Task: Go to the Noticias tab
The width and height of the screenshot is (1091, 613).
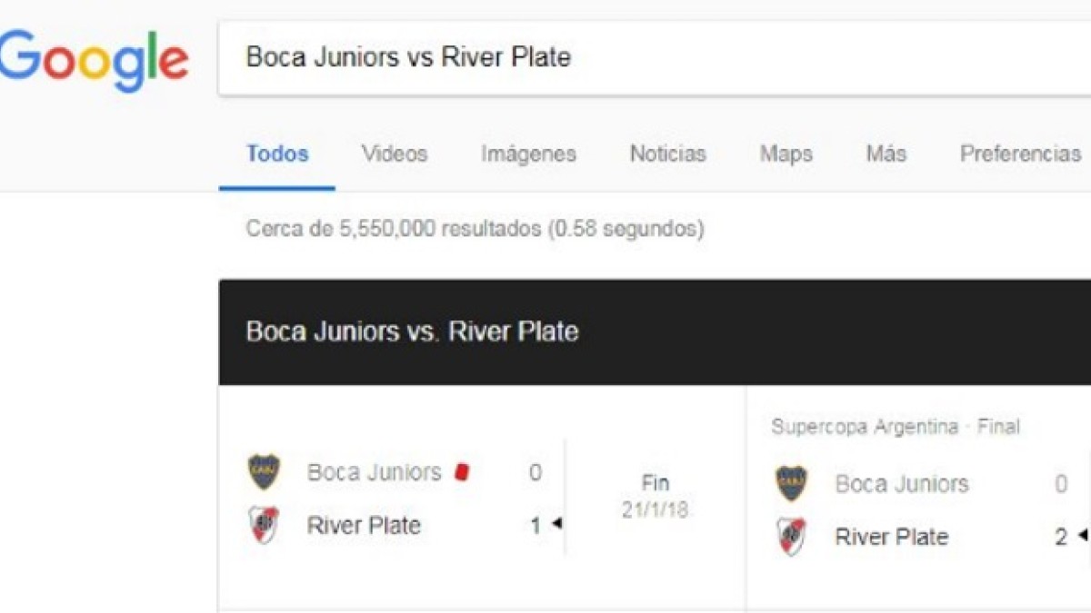Action: point(668,153)
